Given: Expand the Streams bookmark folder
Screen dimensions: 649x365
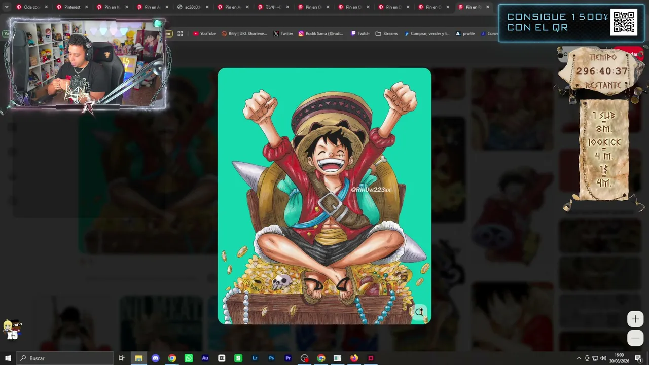Looking at the screenshot, I should [387, 34].
